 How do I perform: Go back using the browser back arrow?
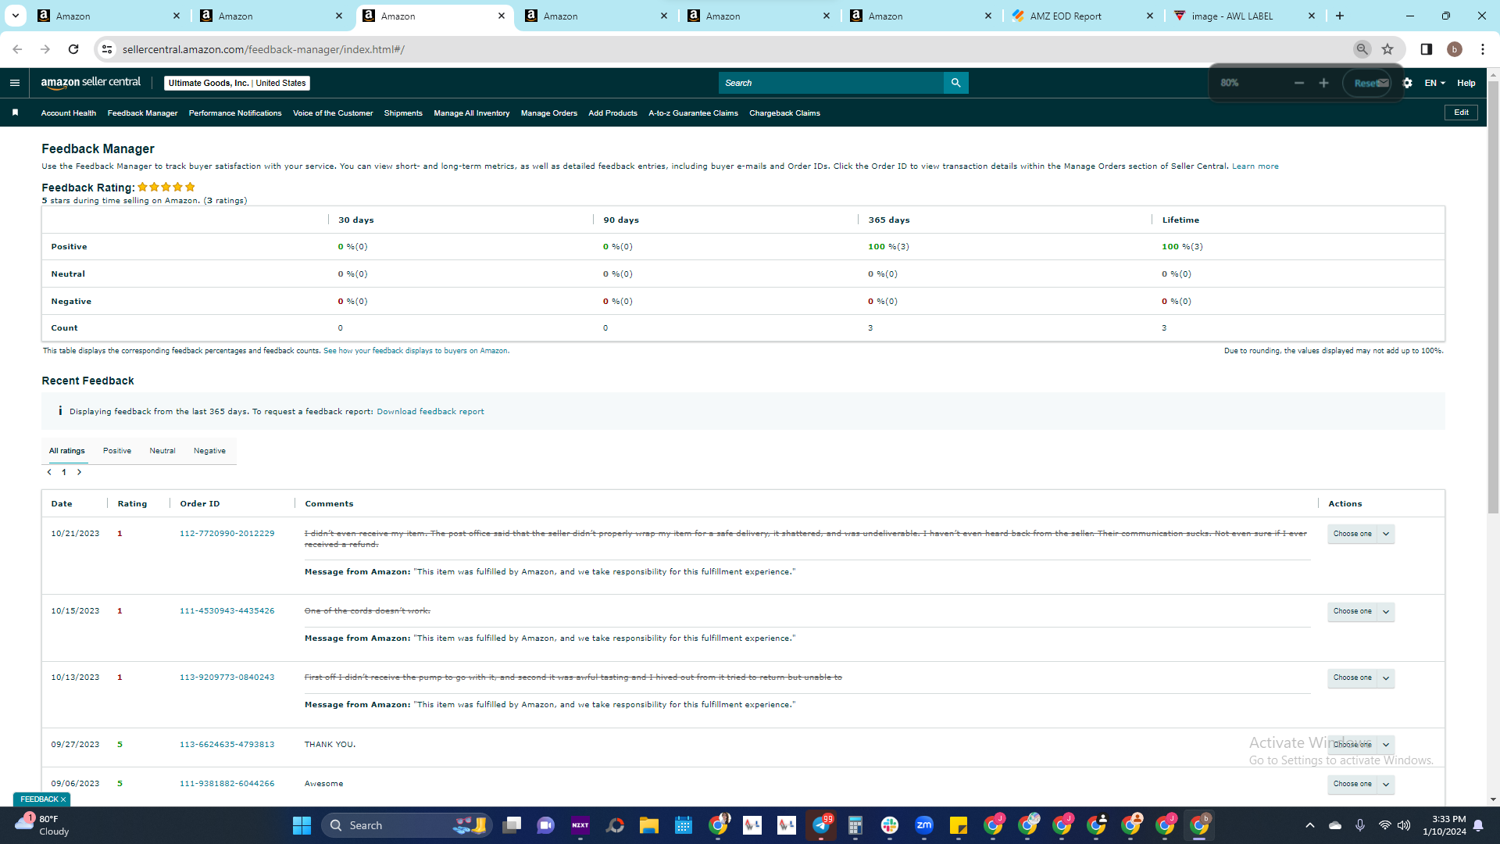coord(17,49)
